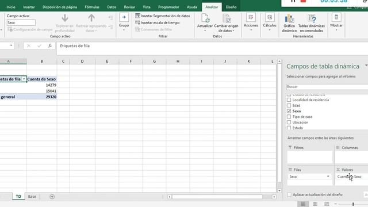Screen dimensions: 368x207
Task: Click the Explorar en profundidad down arrow
Action: point(65,18)
